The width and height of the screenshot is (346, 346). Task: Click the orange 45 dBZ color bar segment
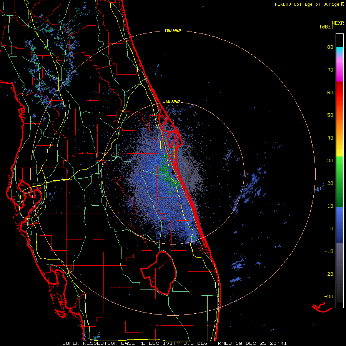click(x=339, y=126)
